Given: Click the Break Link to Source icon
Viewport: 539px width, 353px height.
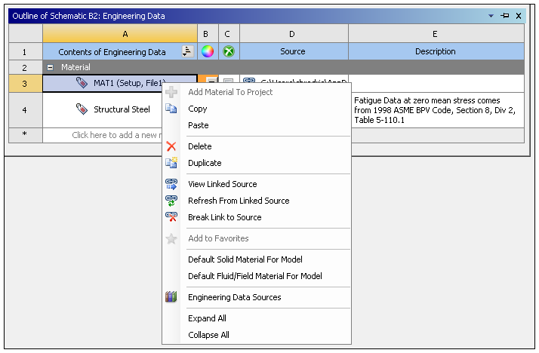Looking at the screenshot, I should click(171, 217).
